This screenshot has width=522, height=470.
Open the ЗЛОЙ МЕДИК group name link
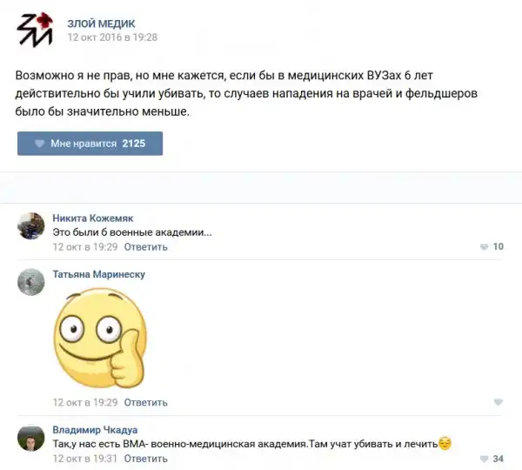coord(101,23)
